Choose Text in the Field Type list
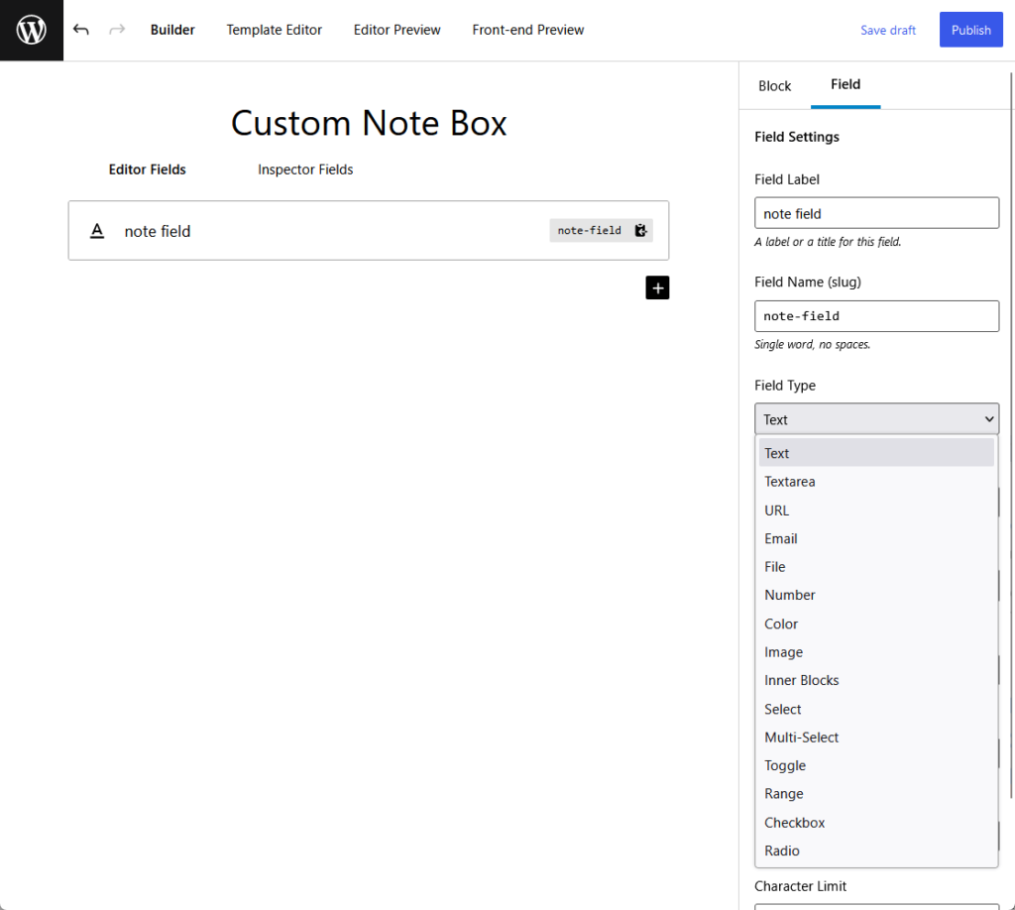 pos(876,453)
